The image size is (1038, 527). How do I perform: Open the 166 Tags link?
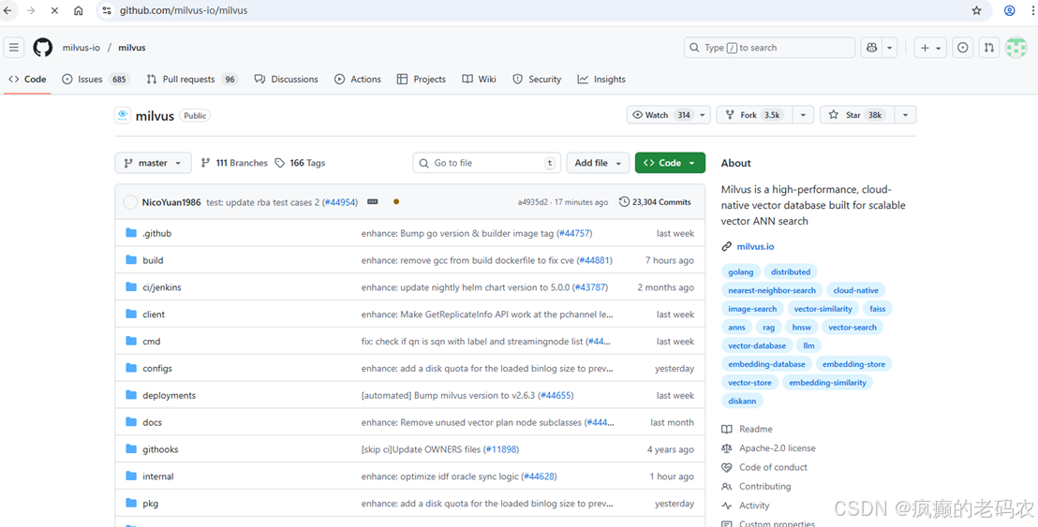[x=300, y=163]
